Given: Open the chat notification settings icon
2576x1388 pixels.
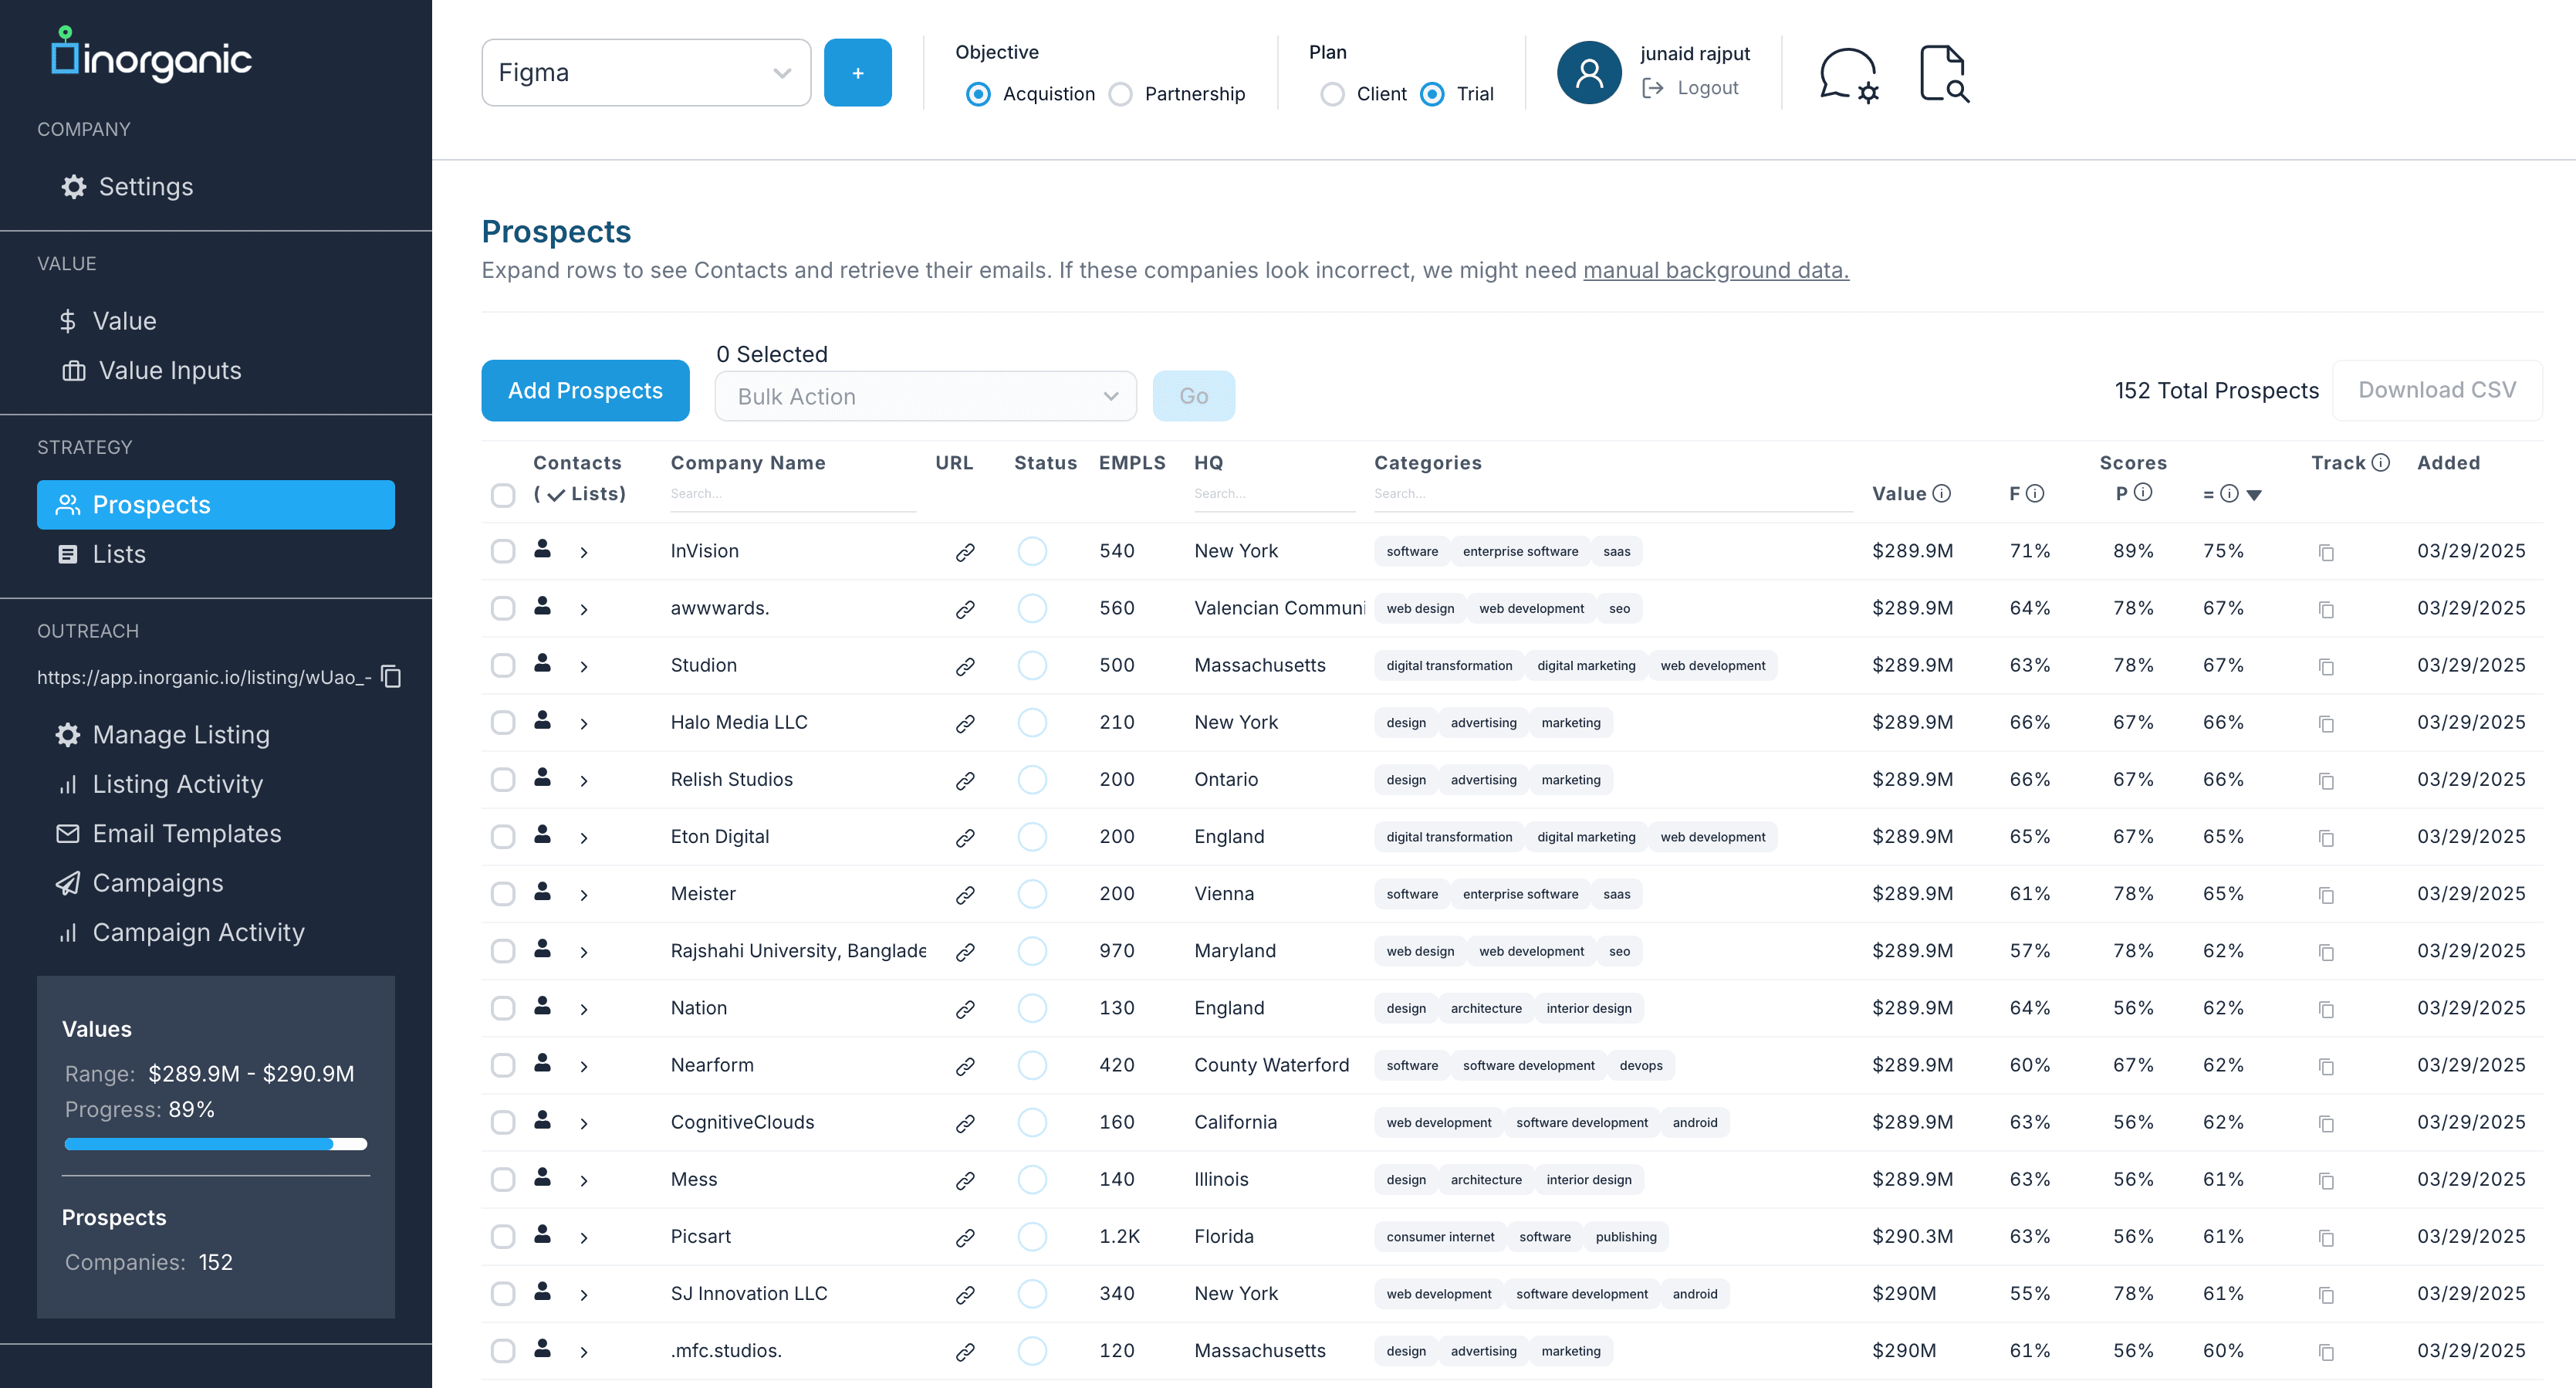Looking at the screenshot, I should [1848, 73].
